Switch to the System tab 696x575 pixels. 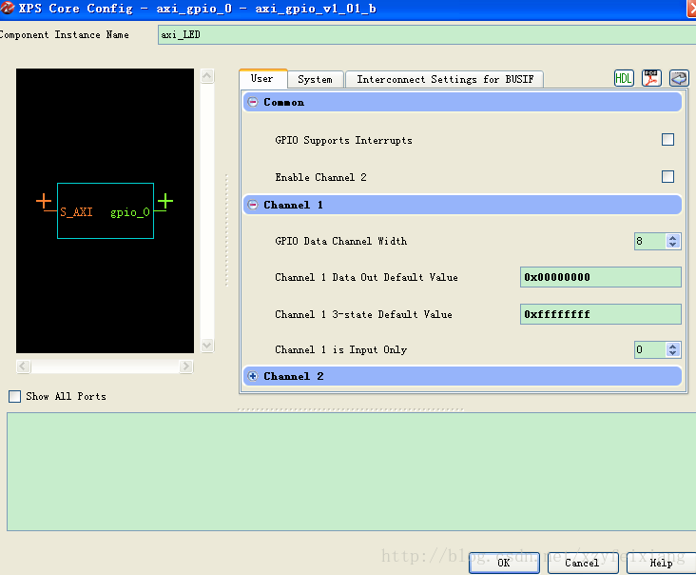click(x=315, y=80)
